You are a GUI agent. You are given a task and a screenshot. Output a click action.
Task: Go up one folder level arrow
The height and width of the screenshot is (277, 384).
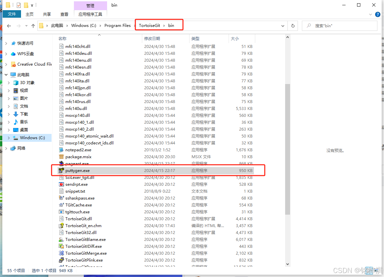pyautogui.click(x=33, y=26)
